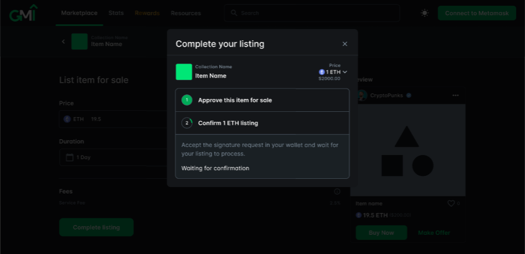This screenshot has height=254, width=525.
Task: Click the Service Fee label
Action: 72,203
